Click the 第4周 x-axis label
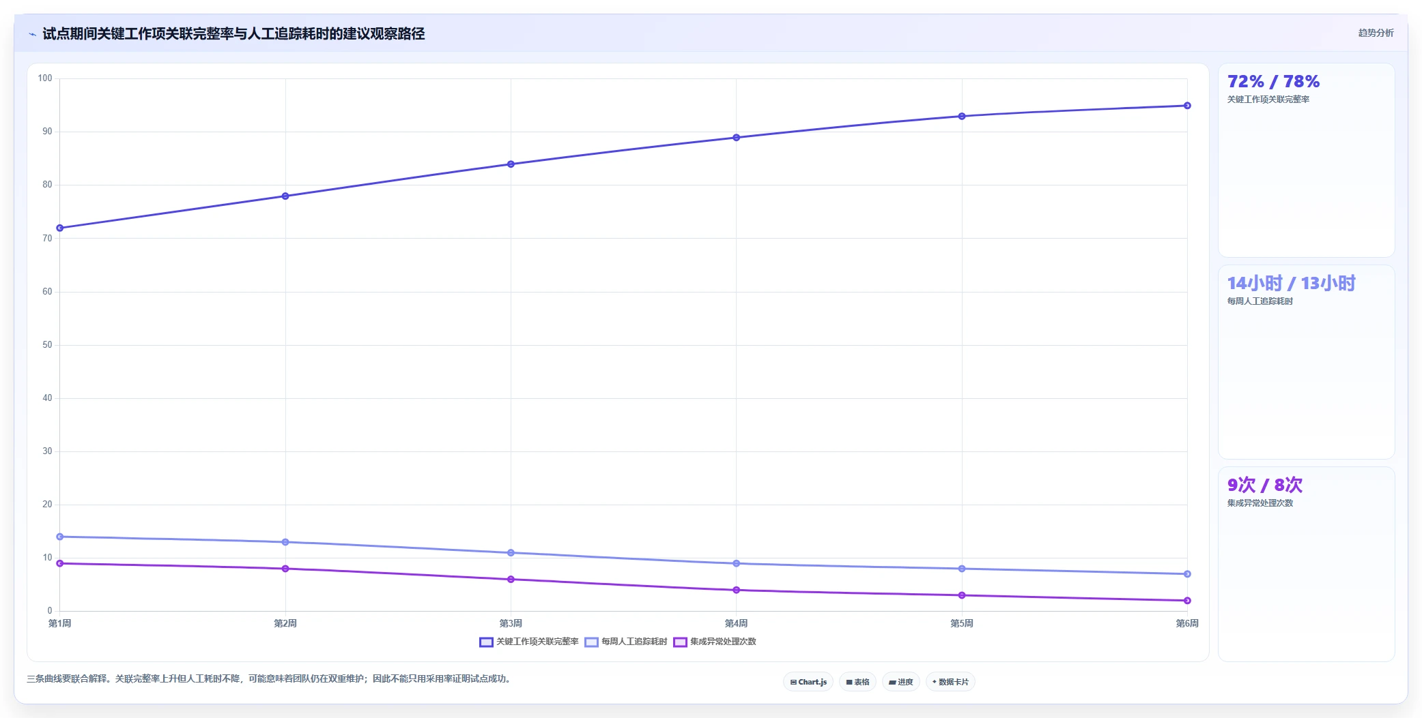Viewport: 1422px width, 718px height. [737, 623]
